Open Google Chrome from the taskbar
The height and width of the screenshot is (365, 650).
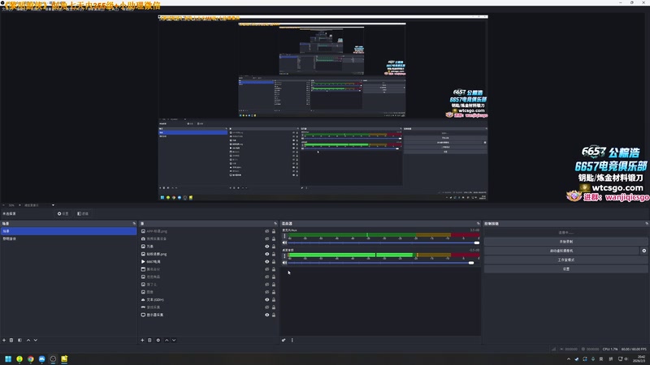31,359
